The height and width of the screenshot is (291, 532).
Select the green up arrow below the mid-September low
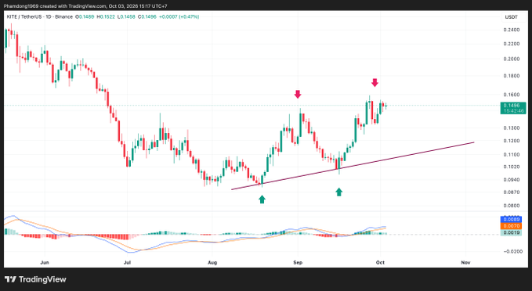tap(339, 192)
